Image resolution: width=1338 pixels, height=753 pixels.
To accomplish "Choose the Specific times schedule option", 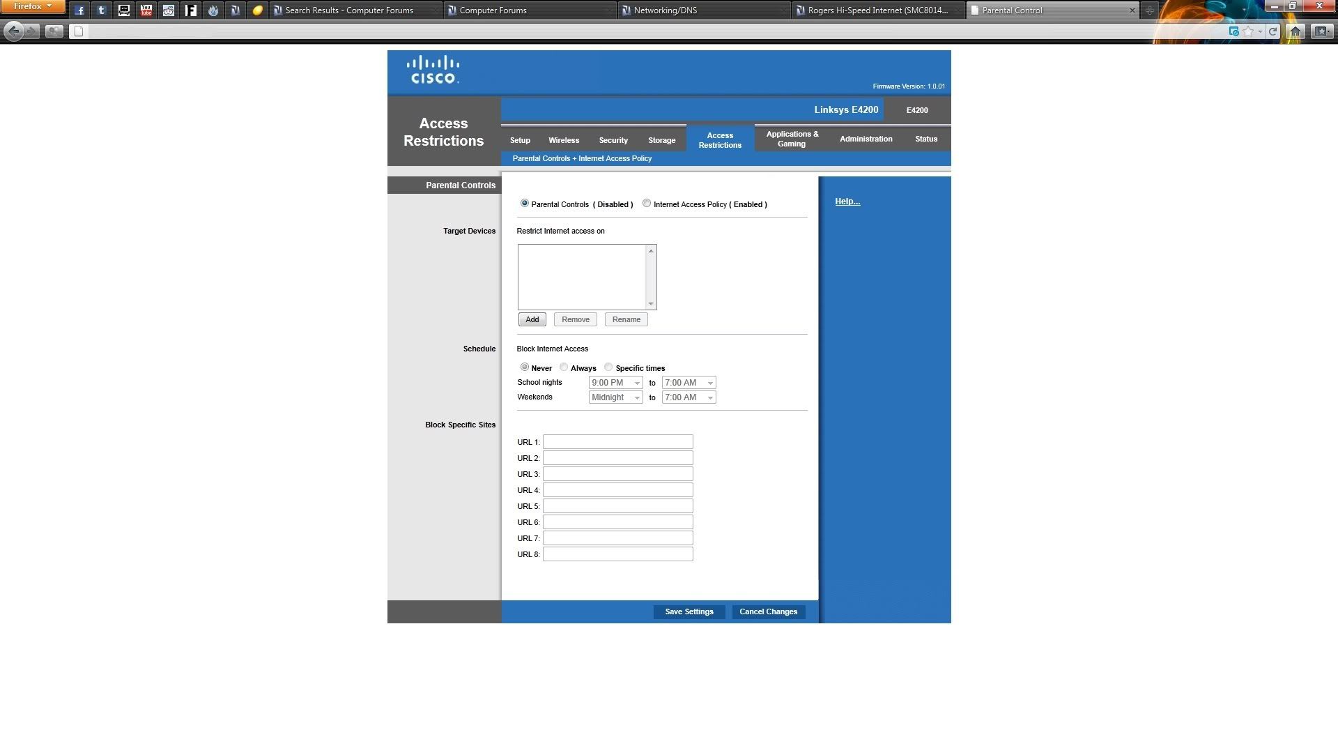I will (x=608, y=367).
